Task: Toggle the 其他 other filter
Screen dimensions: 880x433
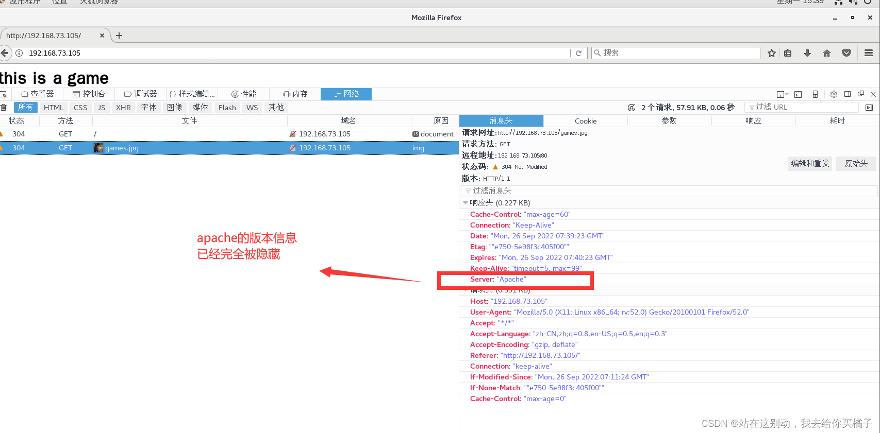Action: click(x=276, y=108)
